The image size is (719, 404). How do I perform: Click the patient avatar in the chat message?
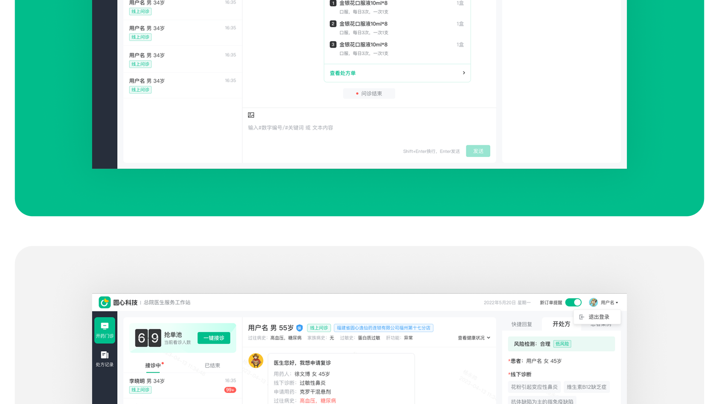256,361
